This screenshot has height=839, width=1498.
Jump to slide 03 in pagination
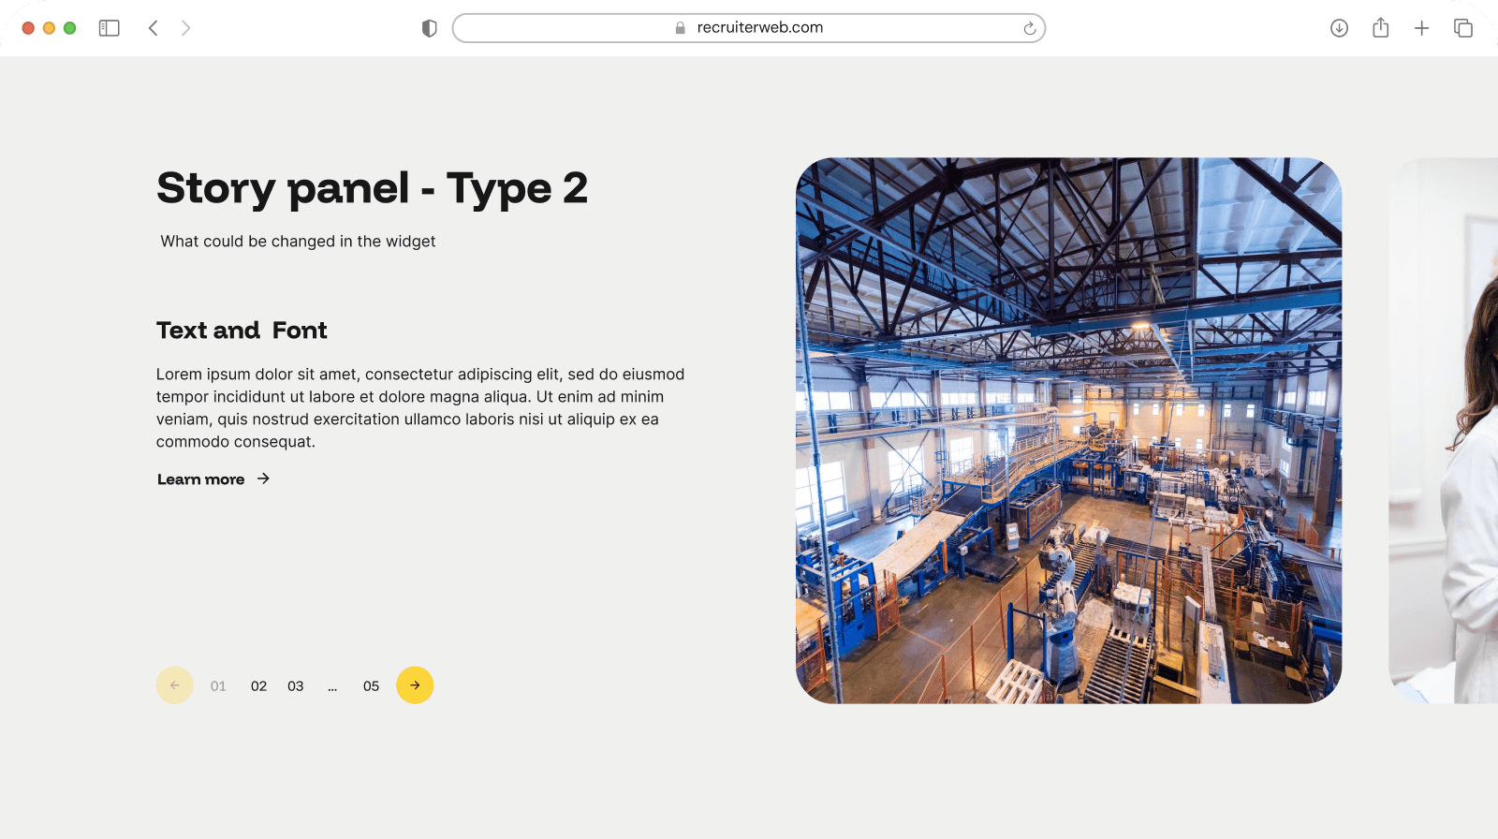point(296,686)
